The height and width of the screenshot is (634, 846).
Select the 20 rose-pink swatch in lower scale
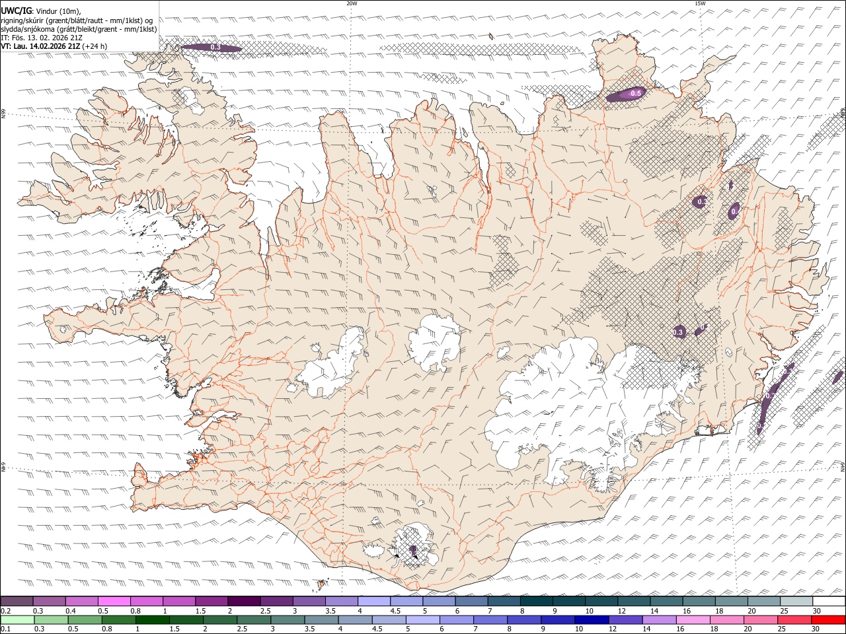click(761, 619)
